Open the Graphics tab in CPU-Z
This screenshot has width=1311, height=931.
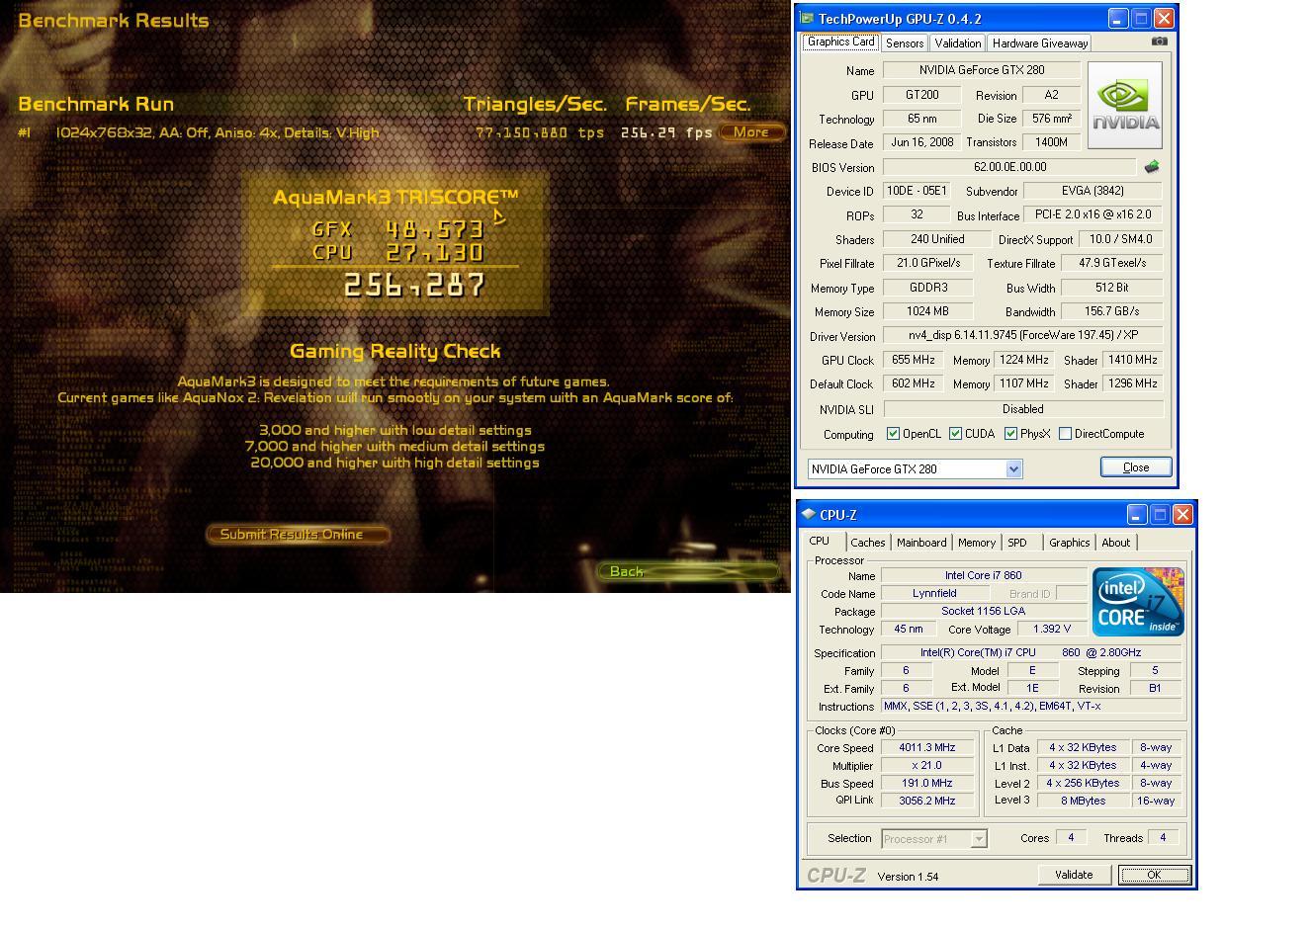[x=1069, y=543]
